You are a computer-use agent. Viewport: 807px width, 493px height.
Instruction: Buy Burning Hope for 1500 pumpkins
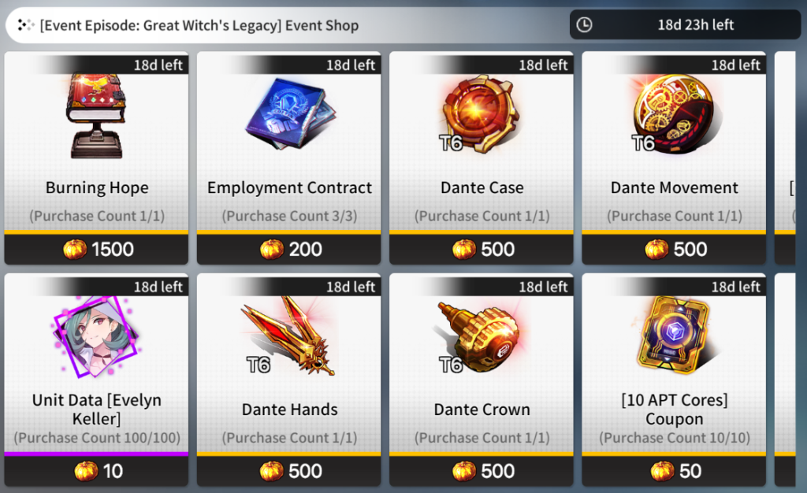(x=96, y=250)
